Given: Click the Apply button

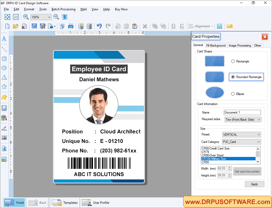Looking at the screenshot, I should coord(255,184).
